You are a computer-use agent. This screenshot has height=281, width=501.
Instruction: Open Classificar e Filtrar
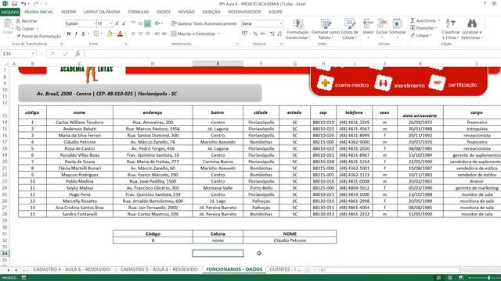(x=451, y=29)
